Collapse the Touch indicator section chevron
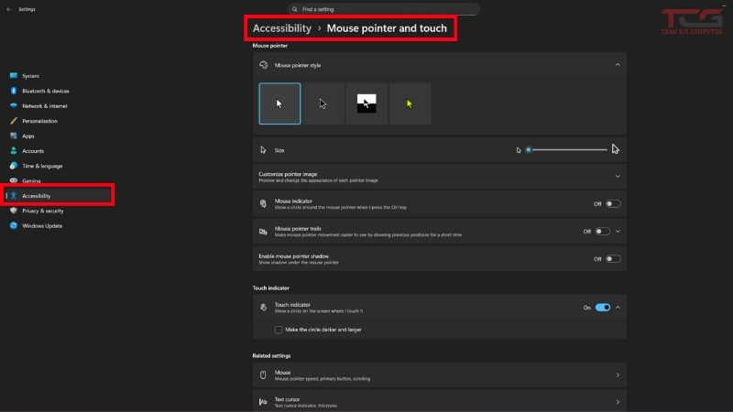The height and width of the screenshot is (412, 733). (x=618, y=308)
